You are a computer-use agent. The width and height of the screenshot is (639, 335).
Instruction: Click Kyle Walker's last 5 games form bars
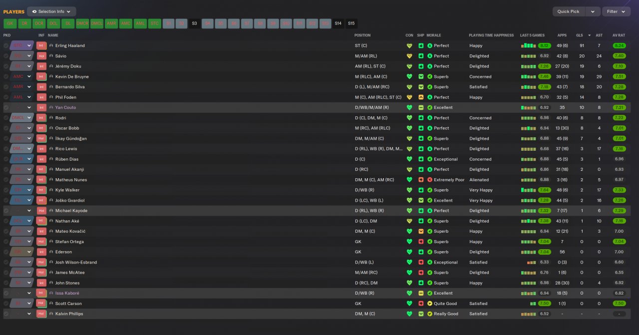point(528,190)
